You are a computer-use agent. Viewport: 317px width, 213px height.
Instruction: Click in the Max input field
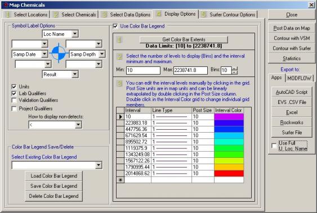pos(190,70)
